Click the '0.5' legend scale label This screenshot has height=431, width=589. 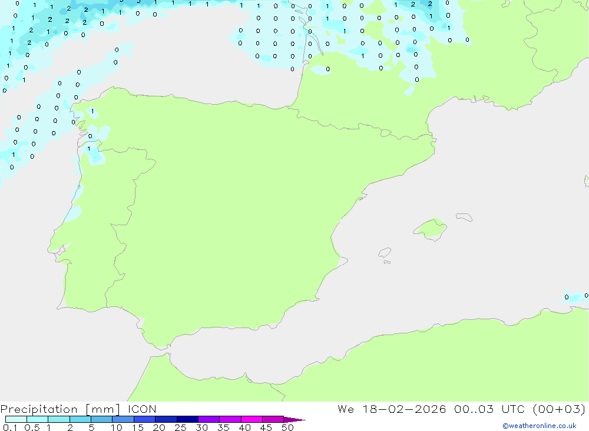point(32,427)
